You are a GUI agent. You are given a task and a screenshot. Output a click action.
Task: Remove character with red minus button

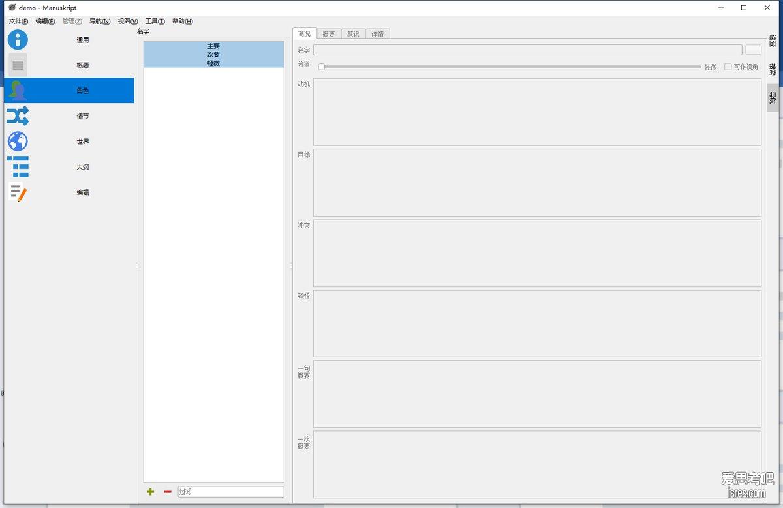point(168,492)
